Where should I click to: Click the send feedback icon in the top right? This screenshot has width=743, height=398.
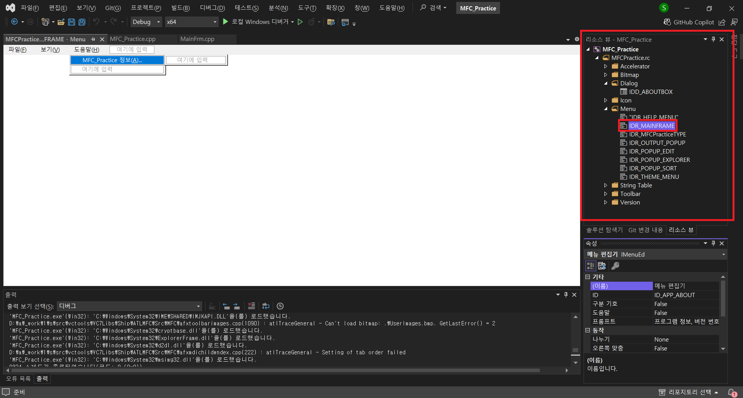pos(734,22)
